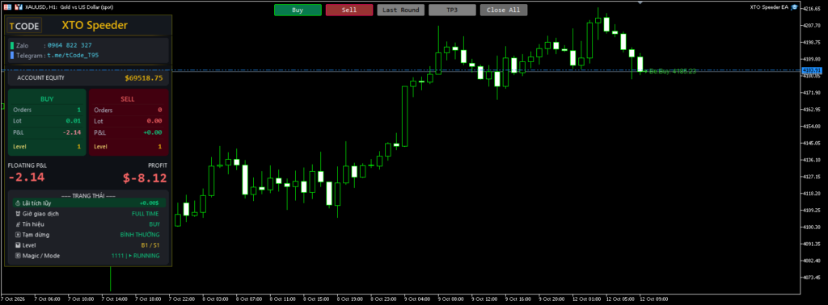The image size is (828, 305).
Task: Click the SELL panel header
Action: tap(127, 98)
